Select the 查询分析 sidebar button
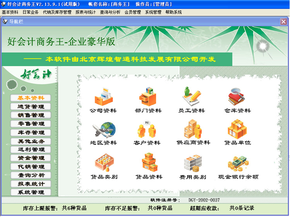The width and height of the screenshot is (290, 217). pyautogui.click(x=31, y=175)
